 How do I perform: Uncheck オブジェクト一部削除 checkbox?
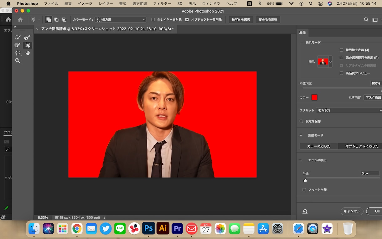[x=187, y=19]
